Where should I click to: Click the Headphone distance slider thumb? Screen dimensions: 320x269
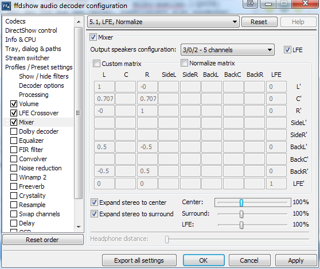[167, 239]
